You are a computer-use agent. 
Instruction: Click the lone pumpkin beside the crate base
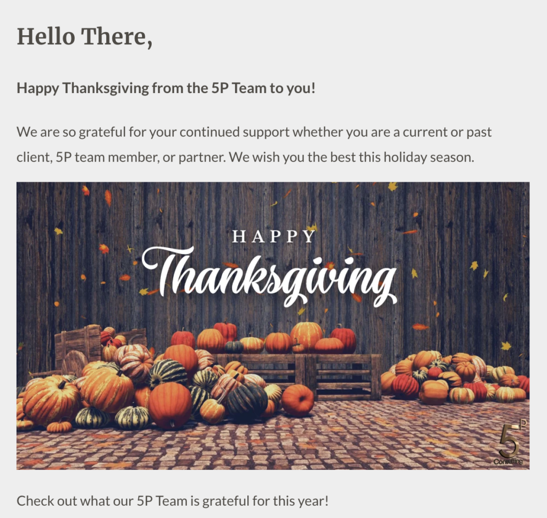click(x=298, y=400)
